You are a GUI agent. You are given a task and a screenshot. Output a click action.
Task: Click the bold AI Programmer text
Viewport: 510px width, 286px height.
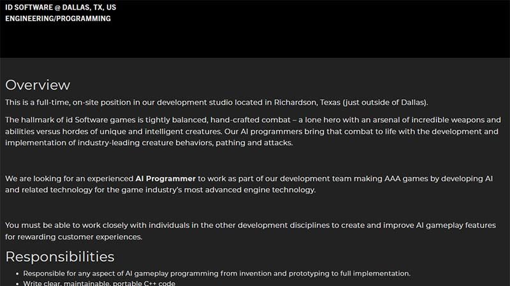(x=165, y=179)
